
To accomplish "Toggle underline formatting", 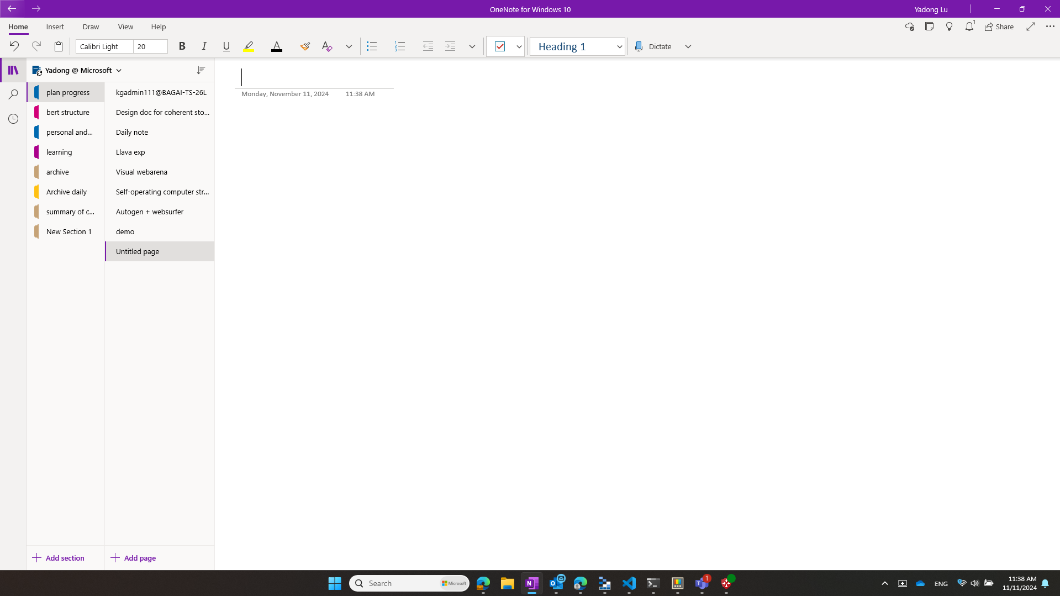I will click(x=226, y=46).
